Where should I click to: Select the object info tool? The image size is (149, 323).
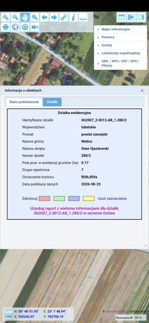coord(73,17)
